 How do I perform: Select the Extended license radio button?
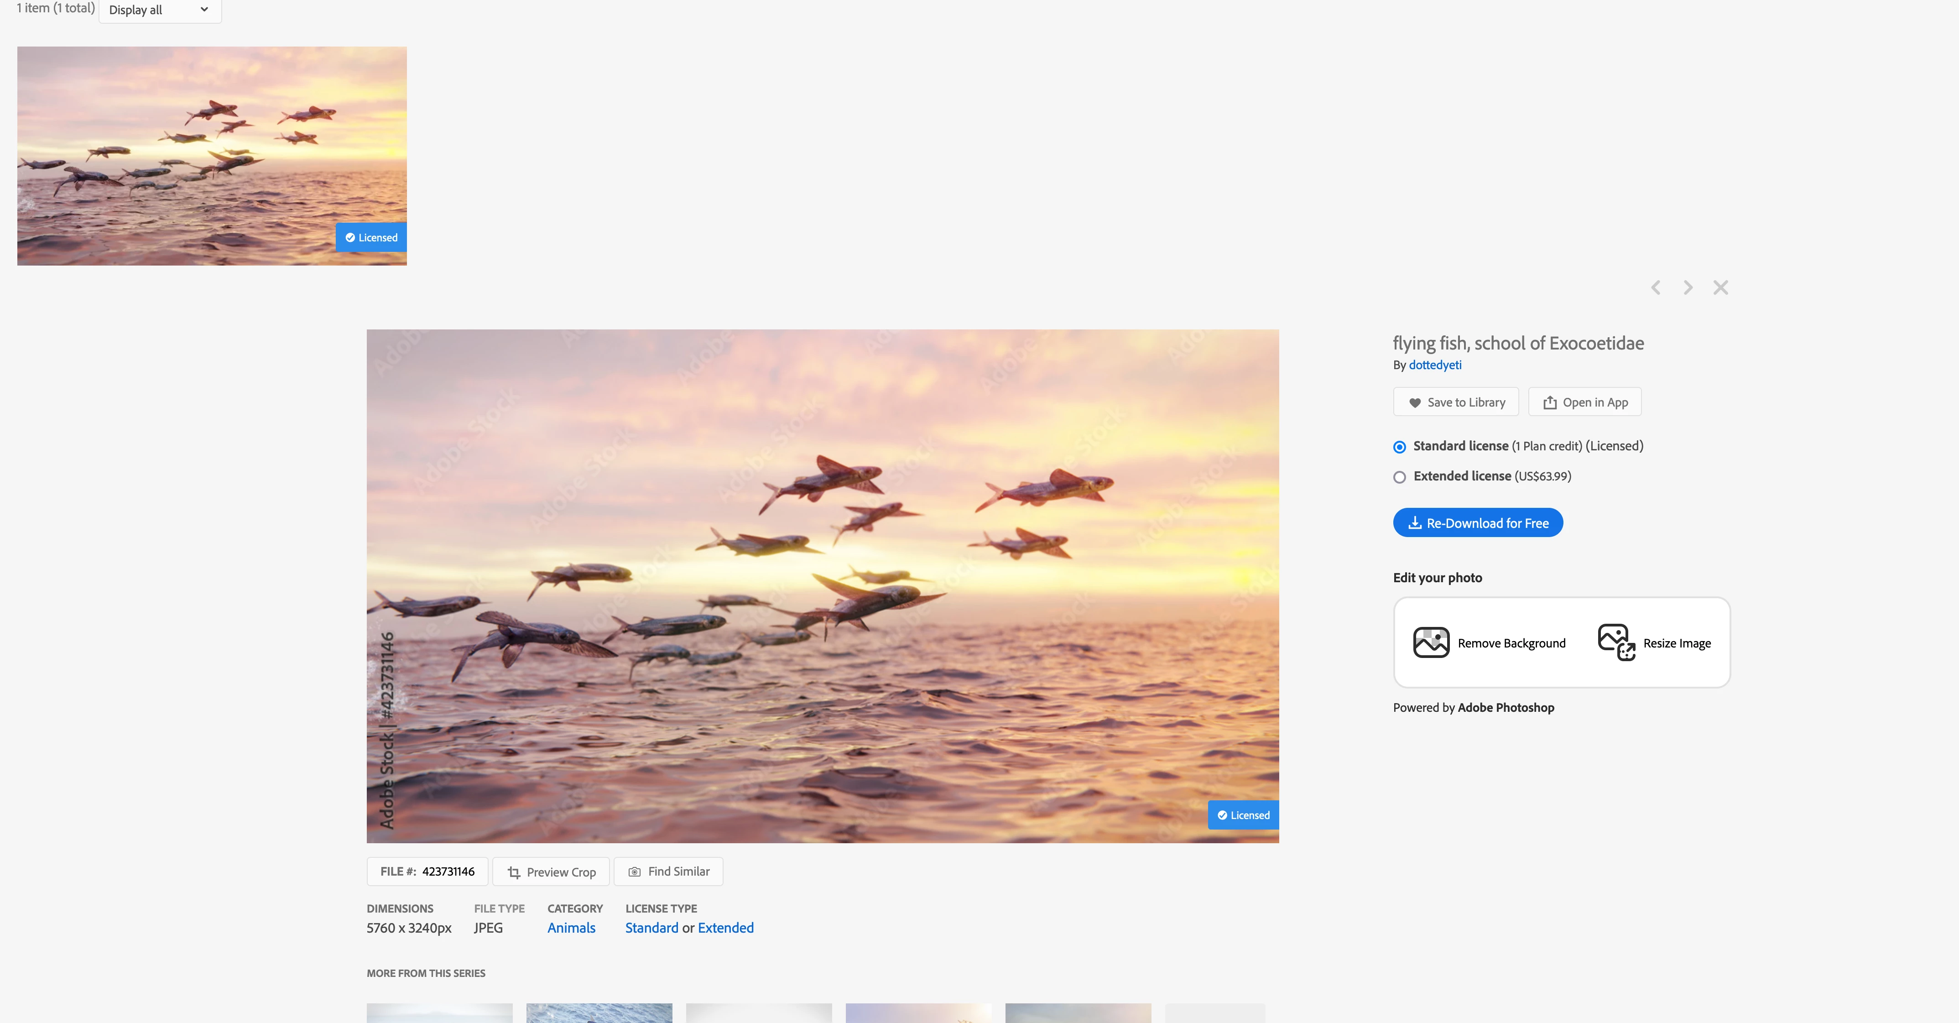pos(1399,477)
